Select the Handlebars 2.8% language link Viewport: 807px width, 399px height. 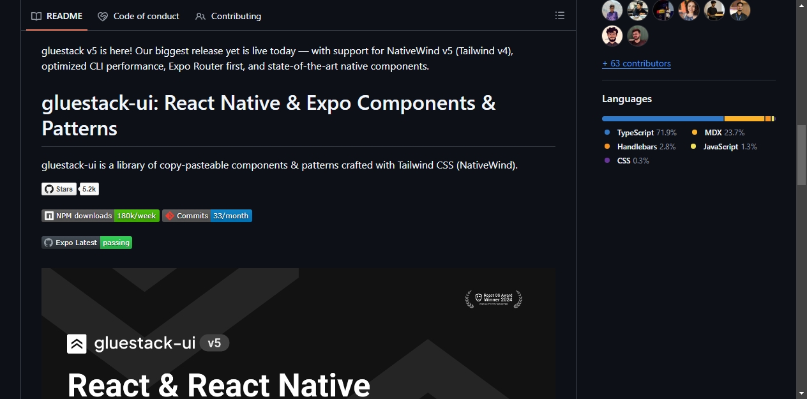click(640, 147)
